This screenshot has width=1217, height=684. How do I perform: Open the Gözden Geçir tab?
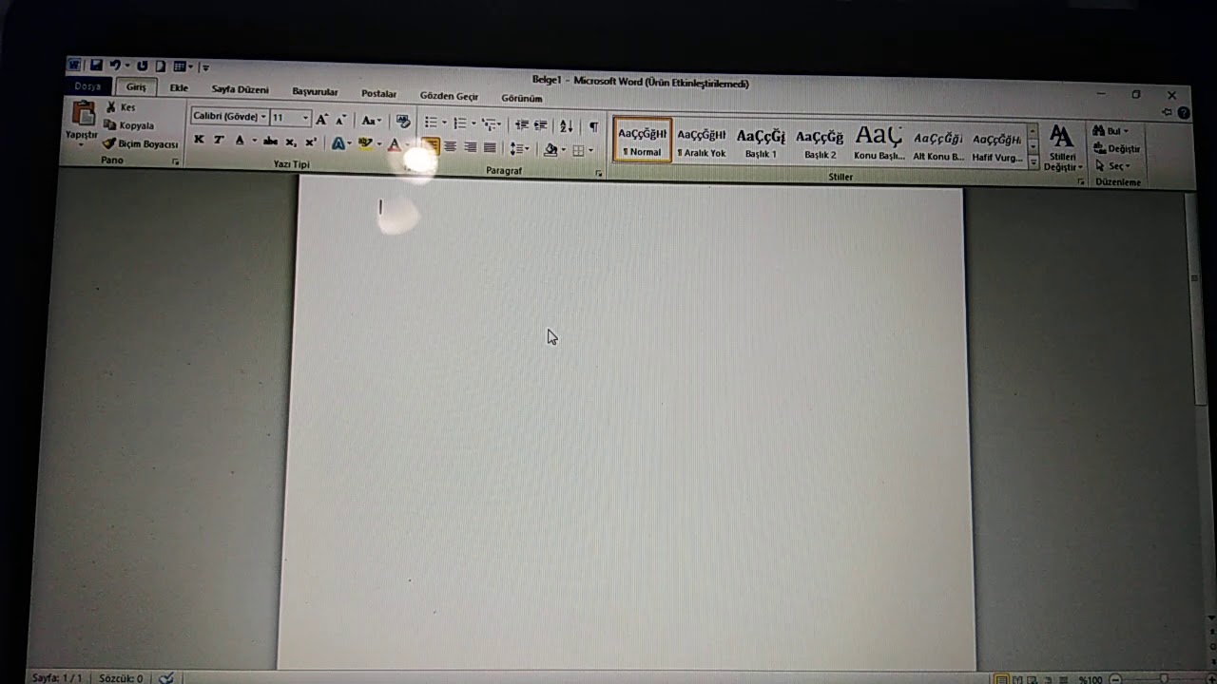click(449, 96)
